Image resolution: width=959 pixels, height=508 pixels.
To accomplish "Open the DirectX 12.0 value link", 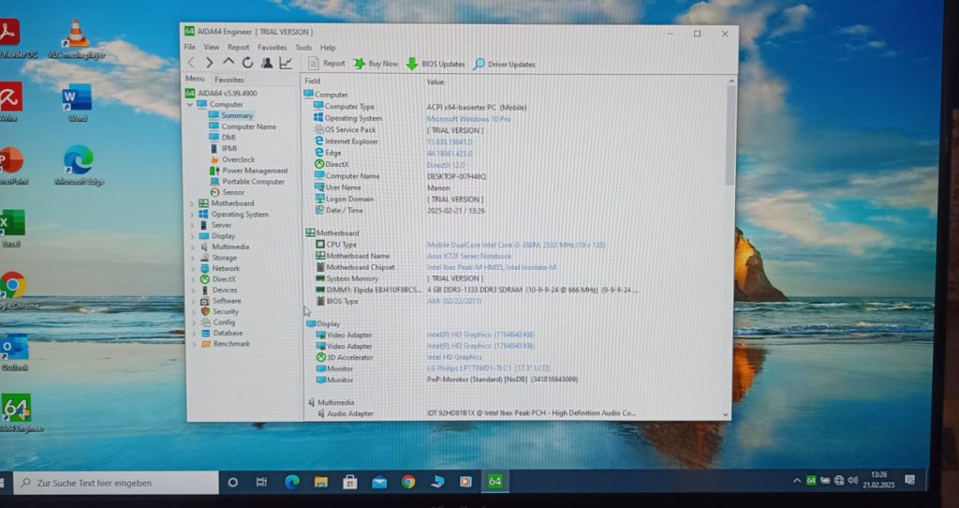I will coord(446,165).
